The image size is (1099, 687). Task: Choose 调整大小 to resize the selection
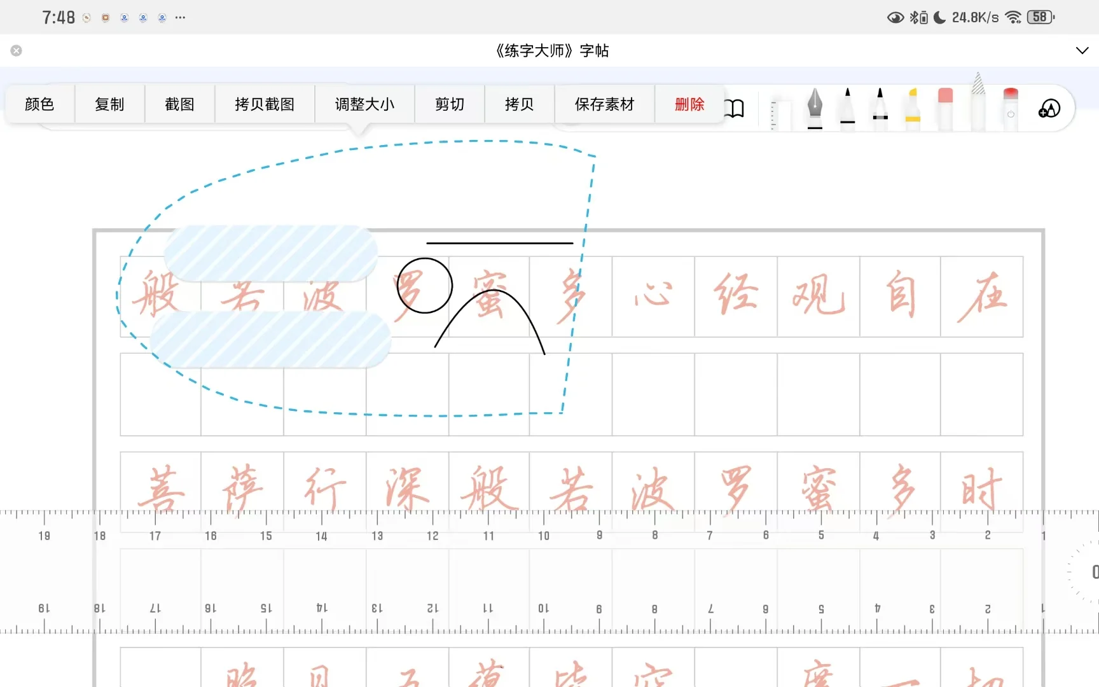(364, 104)
